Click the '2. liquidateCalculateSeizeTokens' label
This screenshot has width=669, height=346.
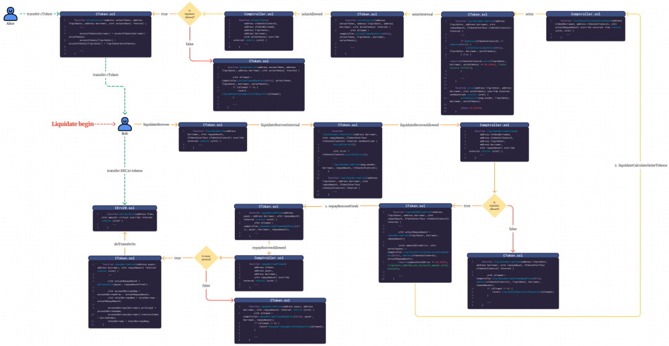point(640,165)
